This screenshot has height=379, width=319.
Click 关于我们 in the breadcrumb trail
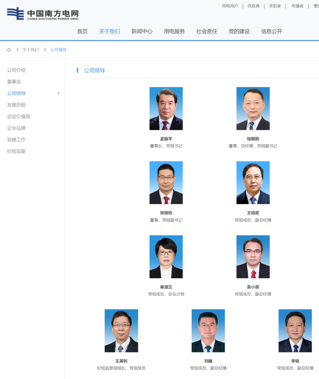(30, 50)
